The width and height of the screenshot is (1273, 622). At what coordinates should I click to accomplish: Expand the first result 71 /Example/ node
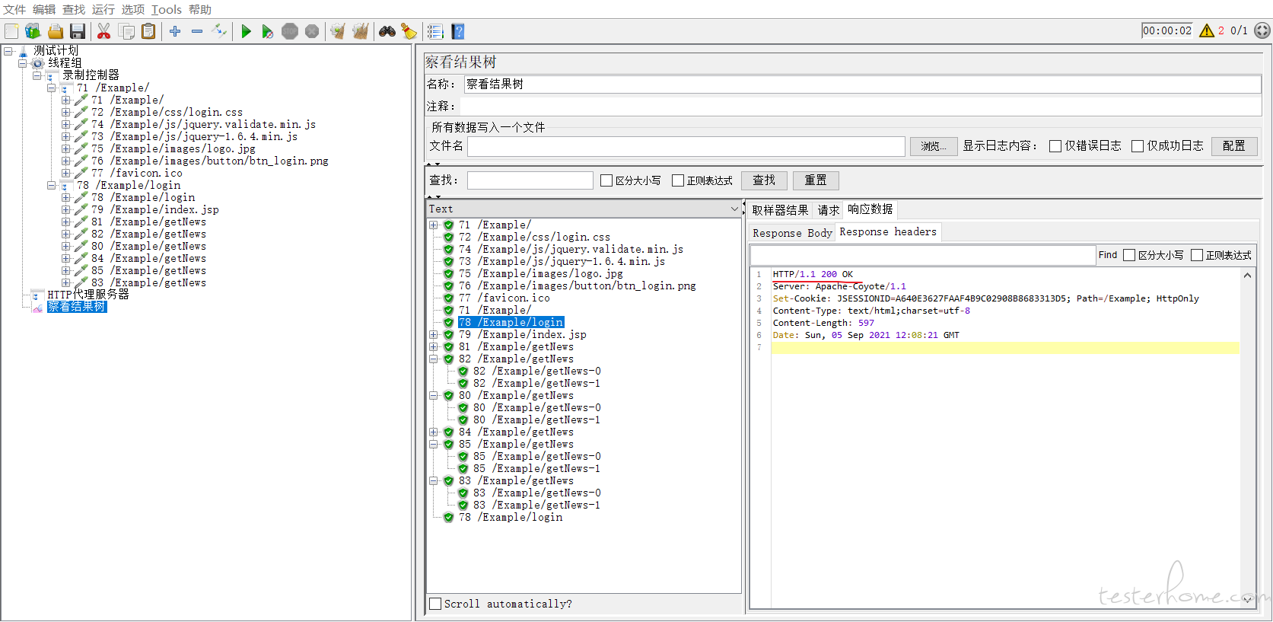[434, 225]
